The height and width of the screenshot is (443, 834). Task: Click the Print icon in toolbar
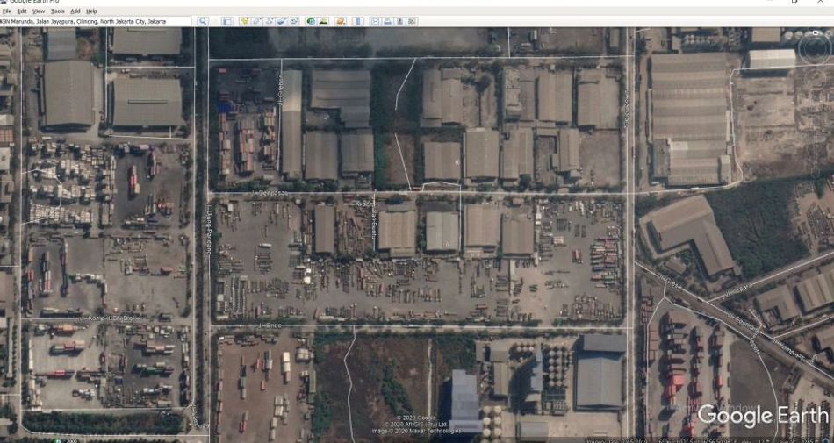click(x=388, y=21)
